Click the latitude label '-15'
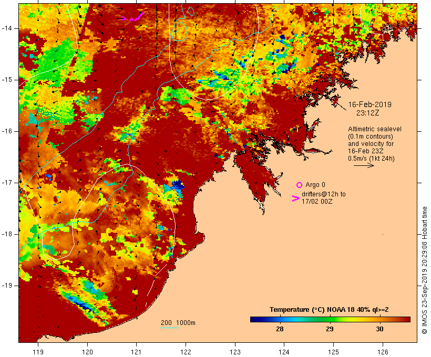This screenshot has height=357, width=431. click(6, 80)
